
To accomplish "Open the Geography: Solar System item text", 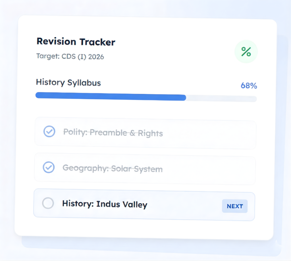I will (113, 168).
